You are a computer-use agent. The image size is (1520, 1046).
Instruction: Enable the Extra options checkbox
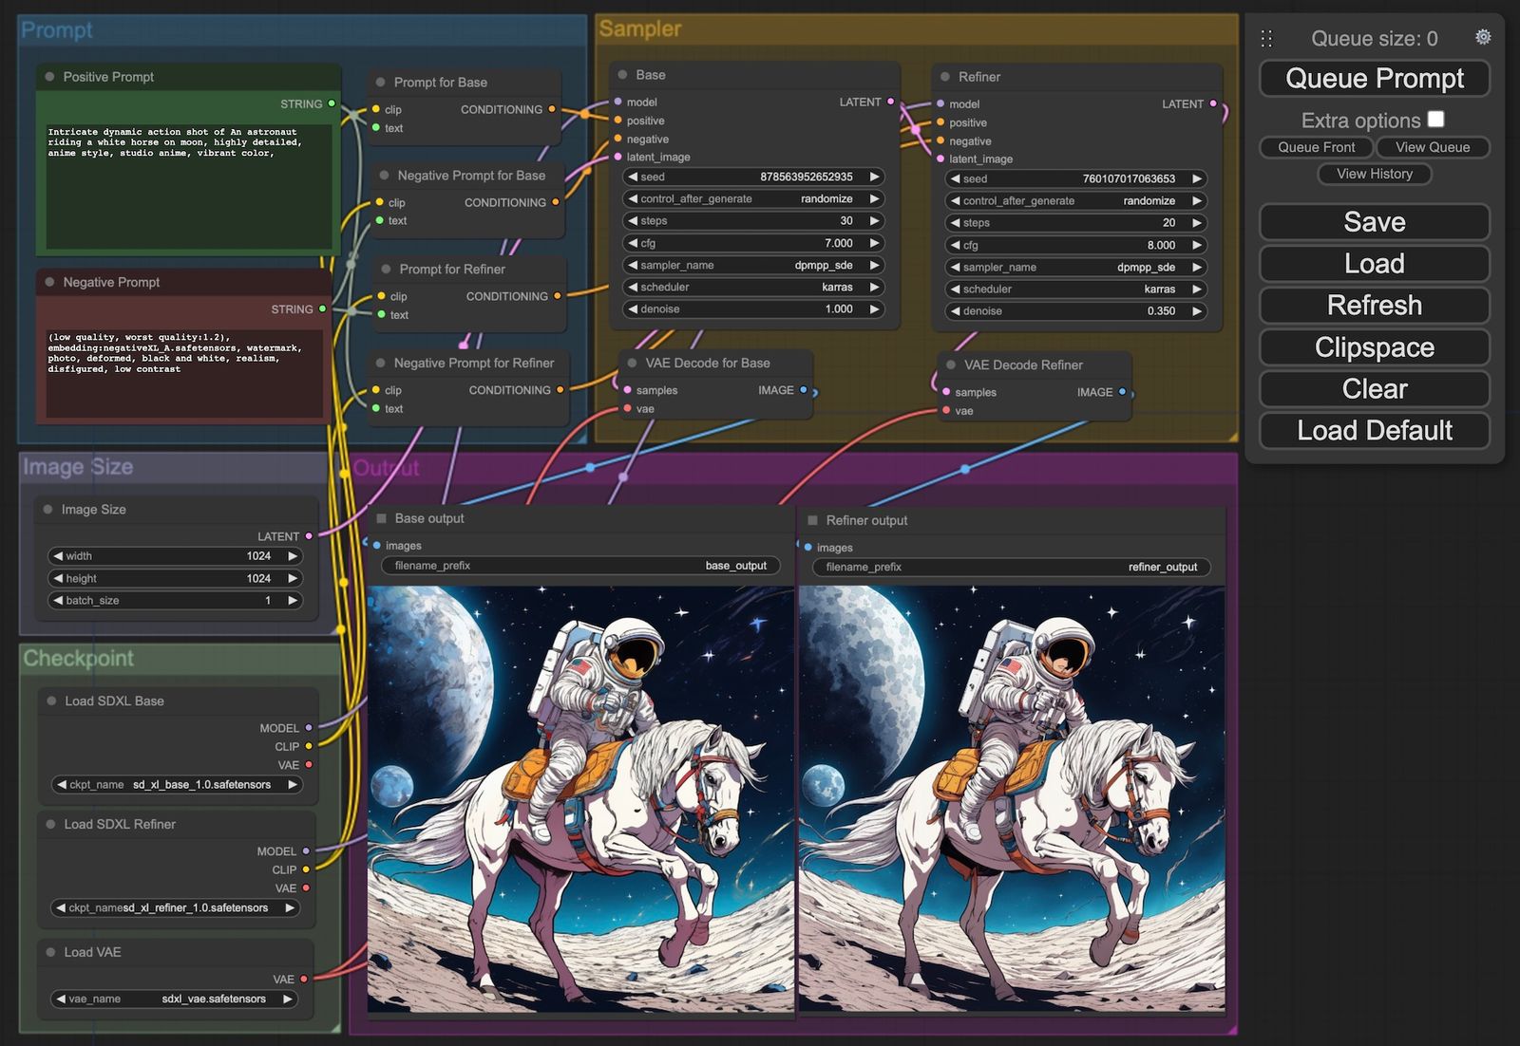click(1435, 120)
